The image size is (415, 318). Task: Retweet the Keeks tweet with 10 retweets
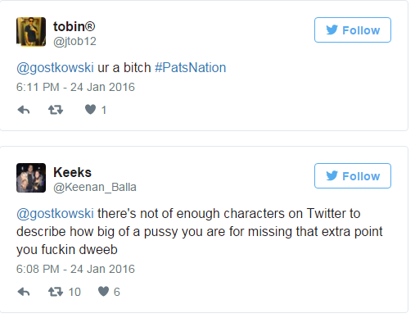click(56, 292)
